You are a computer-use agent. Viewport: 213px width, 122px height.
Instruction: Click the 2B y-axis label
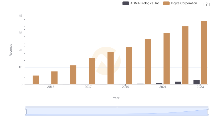click(21, 50)
